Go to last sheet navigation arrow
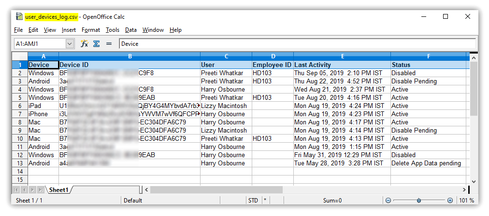 41,189
